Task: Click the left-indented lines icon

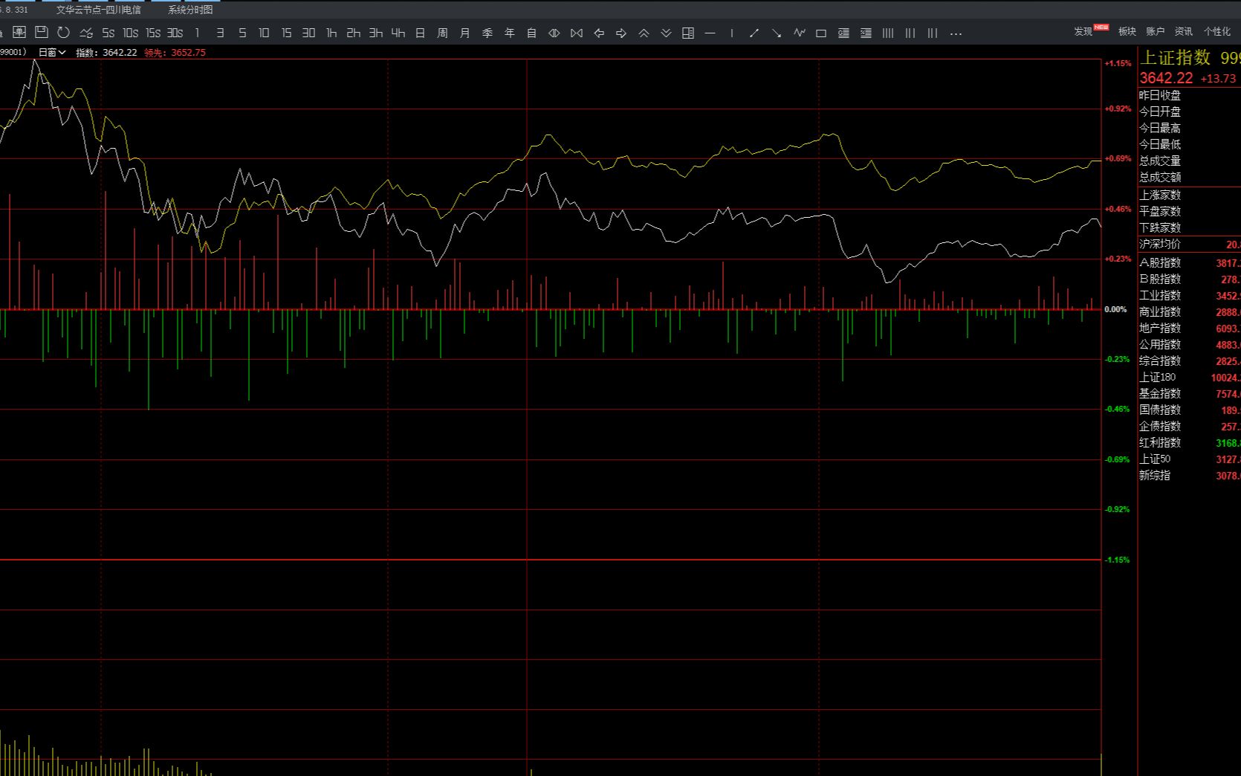Action: coord(843,33)
